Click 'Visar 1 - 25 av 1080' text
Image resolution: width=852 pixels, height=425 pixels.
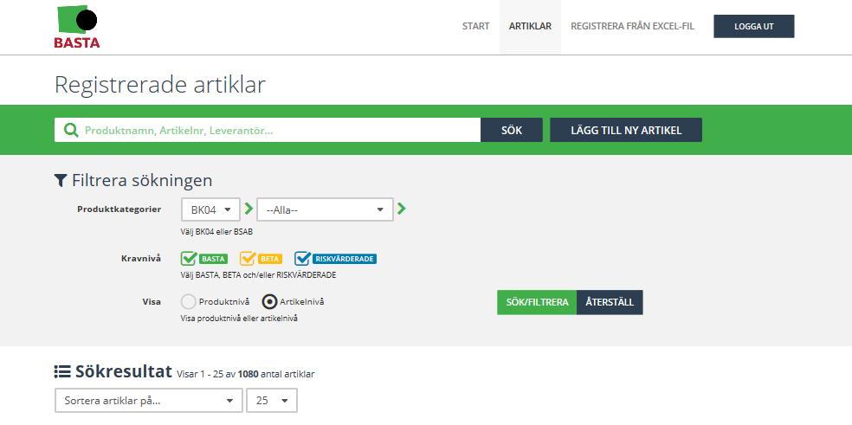pyautogui.click(x=217, y=374)
